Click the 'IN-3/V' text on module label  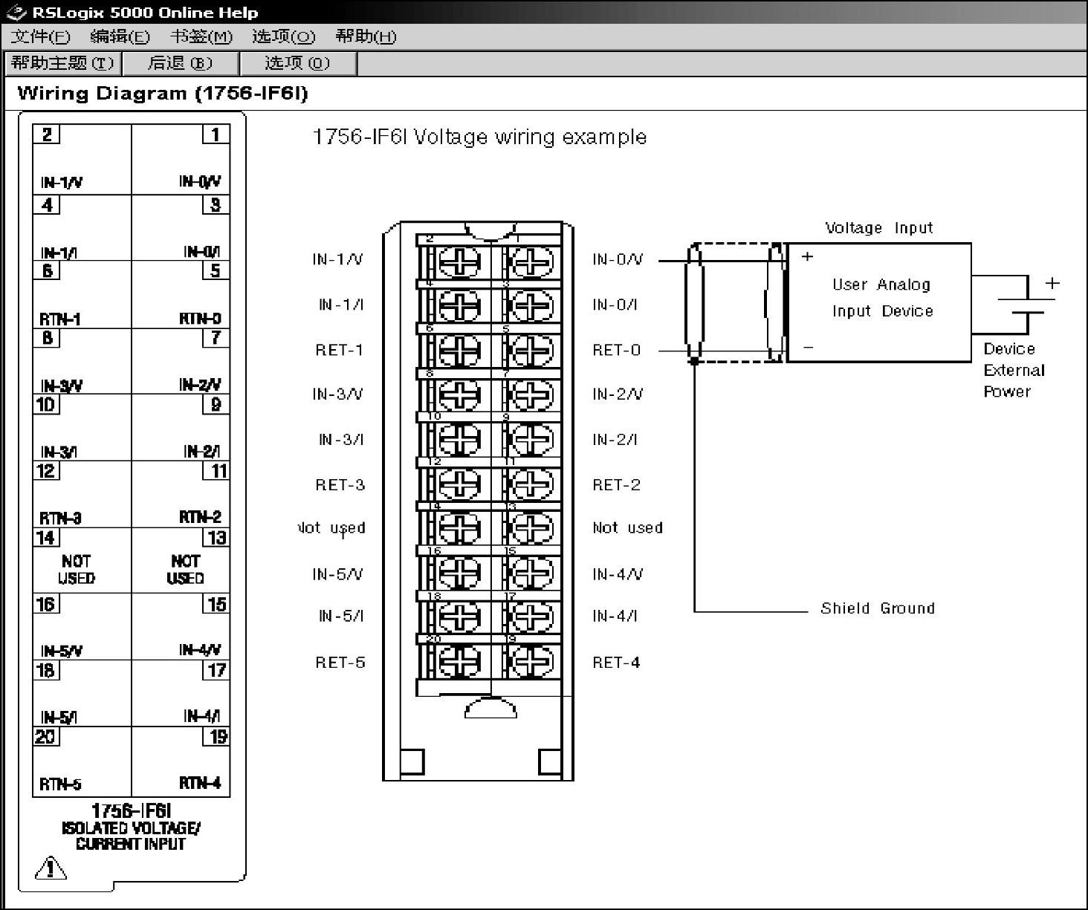tap(62, 386)
